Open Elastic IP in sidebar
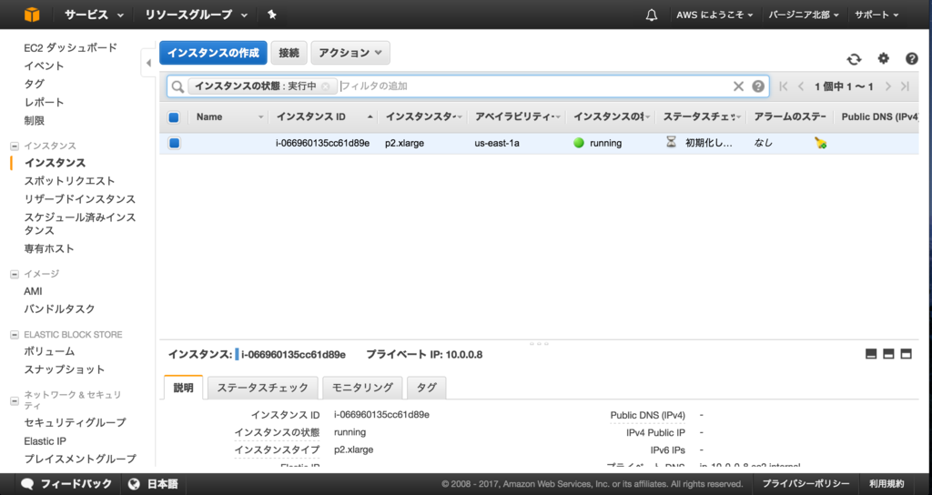The image size is (932, 495). coord(46,441)
